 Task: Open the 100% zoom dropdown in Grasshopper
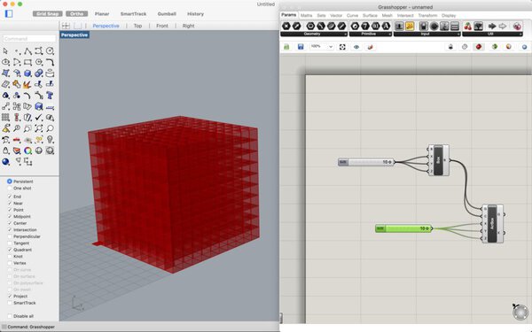coord(322,46)
